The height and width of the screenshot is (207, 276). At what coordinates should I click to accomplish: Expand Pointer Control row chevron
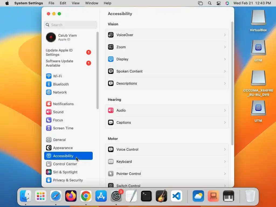coord(225,174)
